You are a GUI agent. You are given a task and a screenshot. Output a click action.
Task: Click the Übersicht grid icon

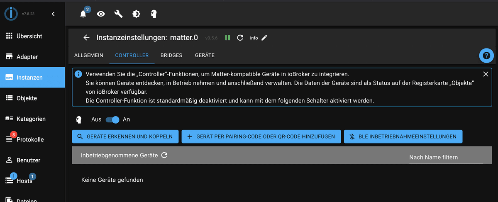pos(9,36)
